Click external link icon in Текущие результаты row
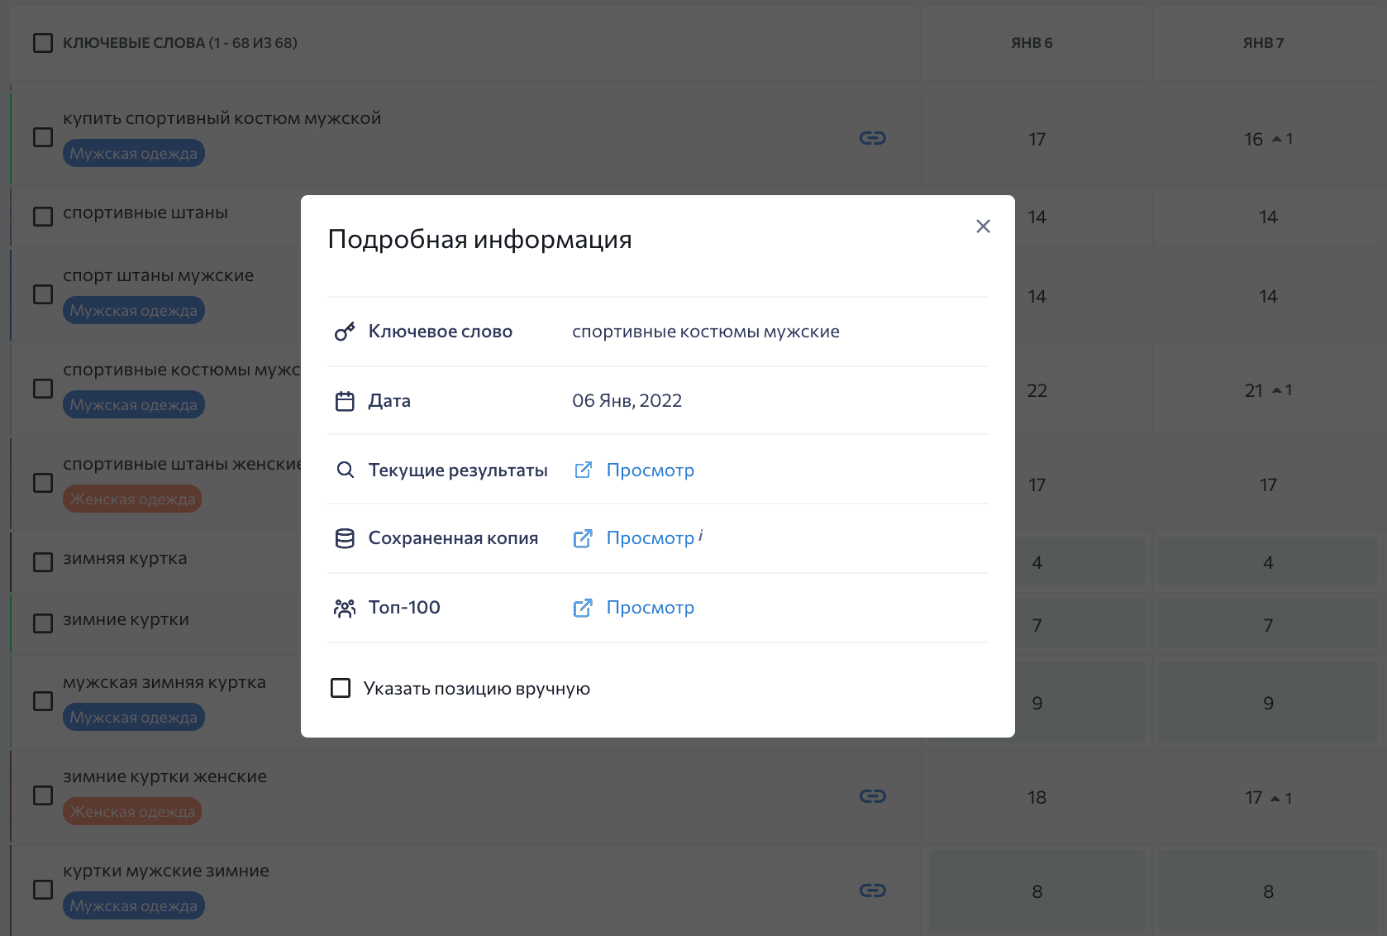The width and height of the screenshot is (1387, 936). coord(583,470)
